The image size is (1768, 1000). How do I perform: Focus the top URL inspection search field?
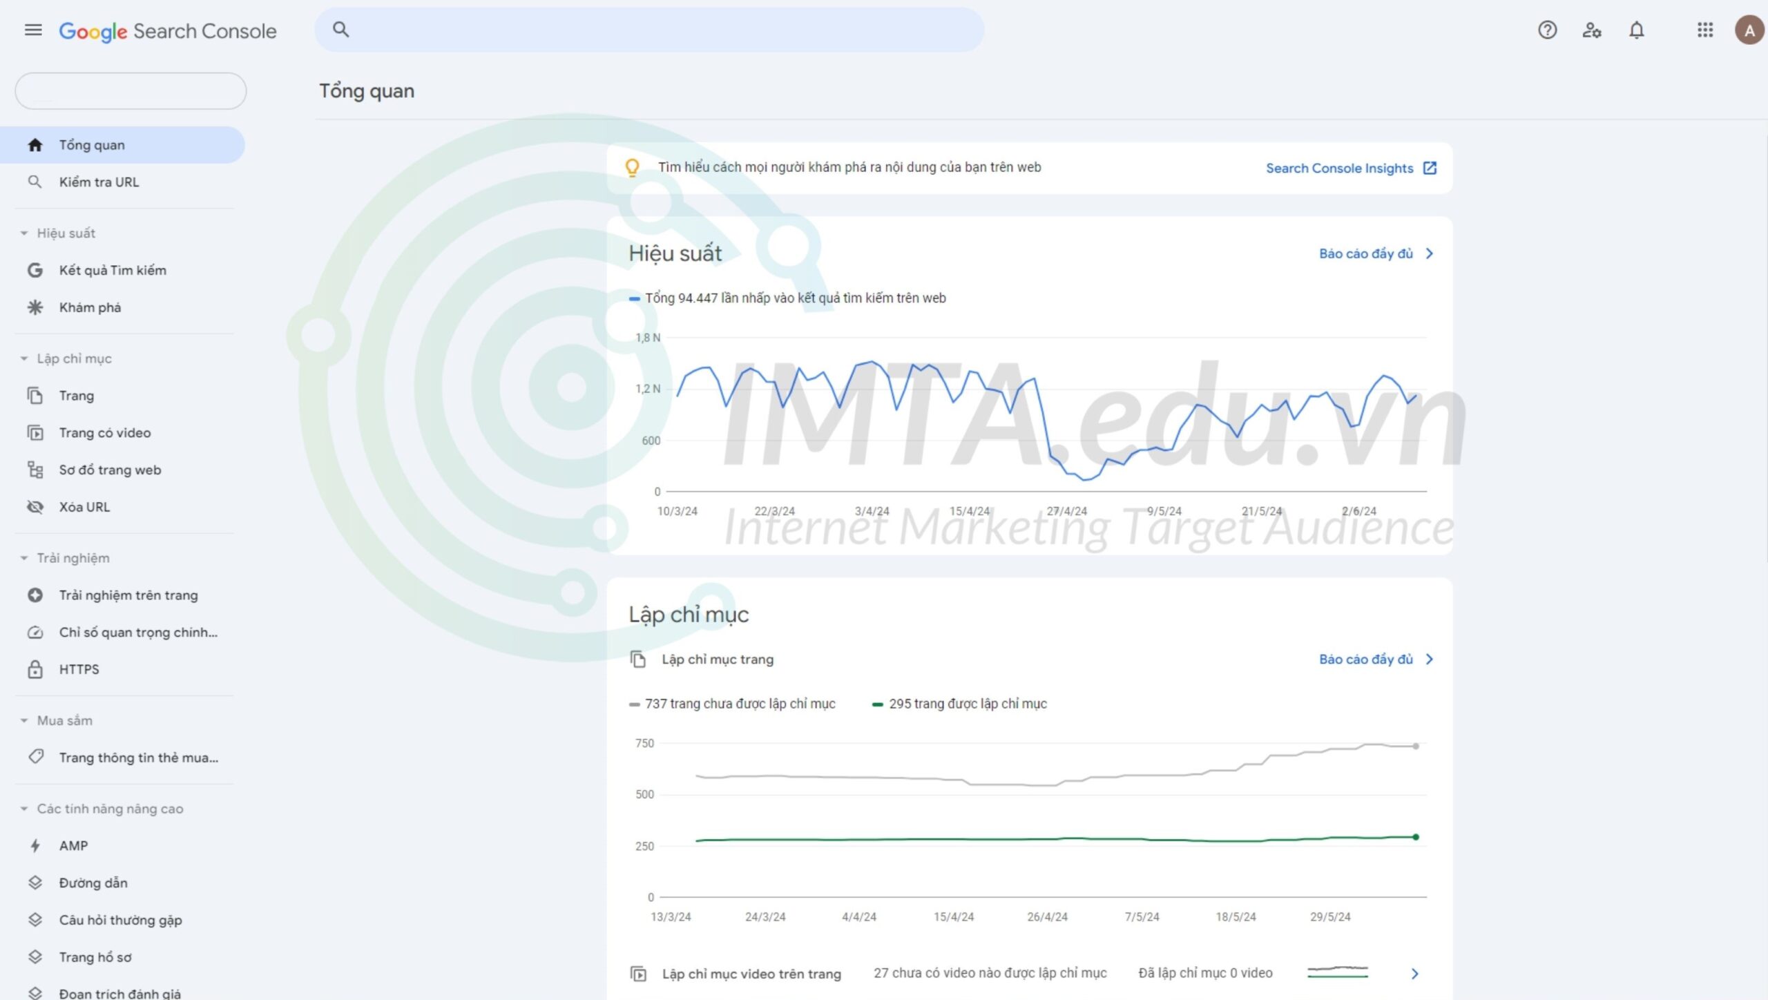pos(649,30)
